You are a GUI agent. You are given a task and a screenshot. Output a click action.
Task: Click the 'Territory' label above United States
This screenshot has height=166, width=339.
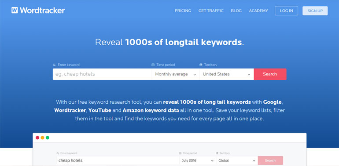210,65
